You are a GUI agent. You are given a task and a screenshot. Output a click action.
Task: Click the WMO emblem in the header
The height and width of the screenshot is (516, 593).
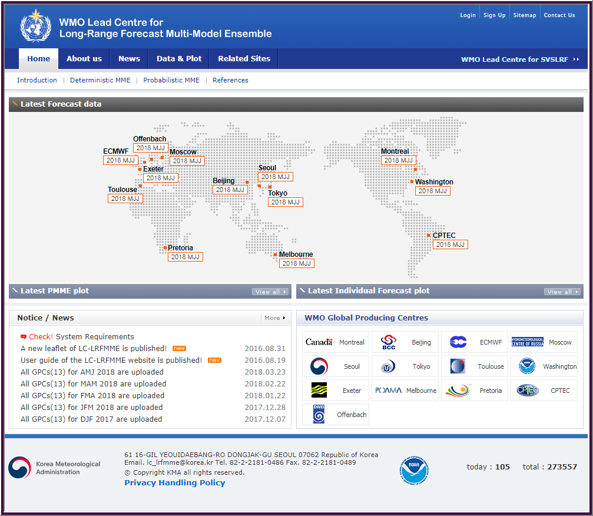[x=35, y=25]
